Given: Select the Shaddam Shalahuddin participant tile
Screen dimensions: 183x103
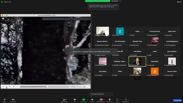Looking at the screenshot, I should (120, 62).
